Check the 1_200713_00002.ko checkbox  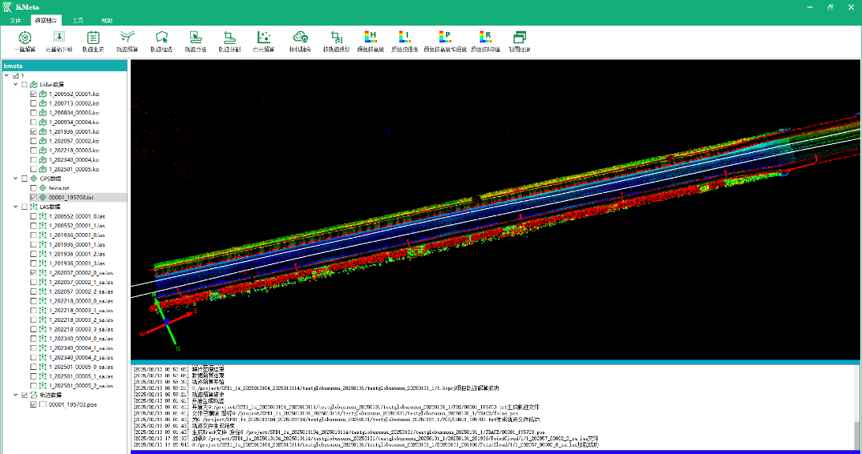pos(33,103)
